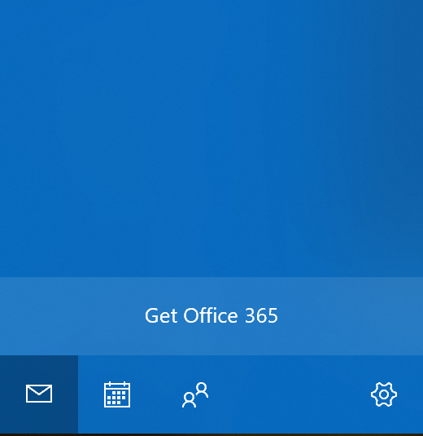The width and height of the screenshot is (423, 436).
Task: Click the cog icon in bottom bar
Action: point(384,394)
